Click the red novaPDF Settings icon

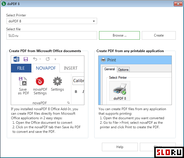[40, 81]
